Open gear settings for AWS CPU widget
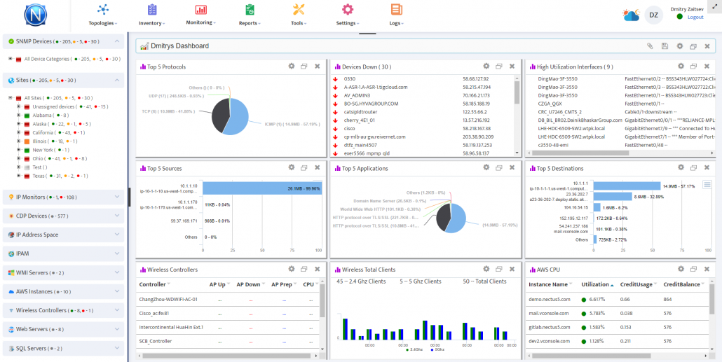 (680, 269)
